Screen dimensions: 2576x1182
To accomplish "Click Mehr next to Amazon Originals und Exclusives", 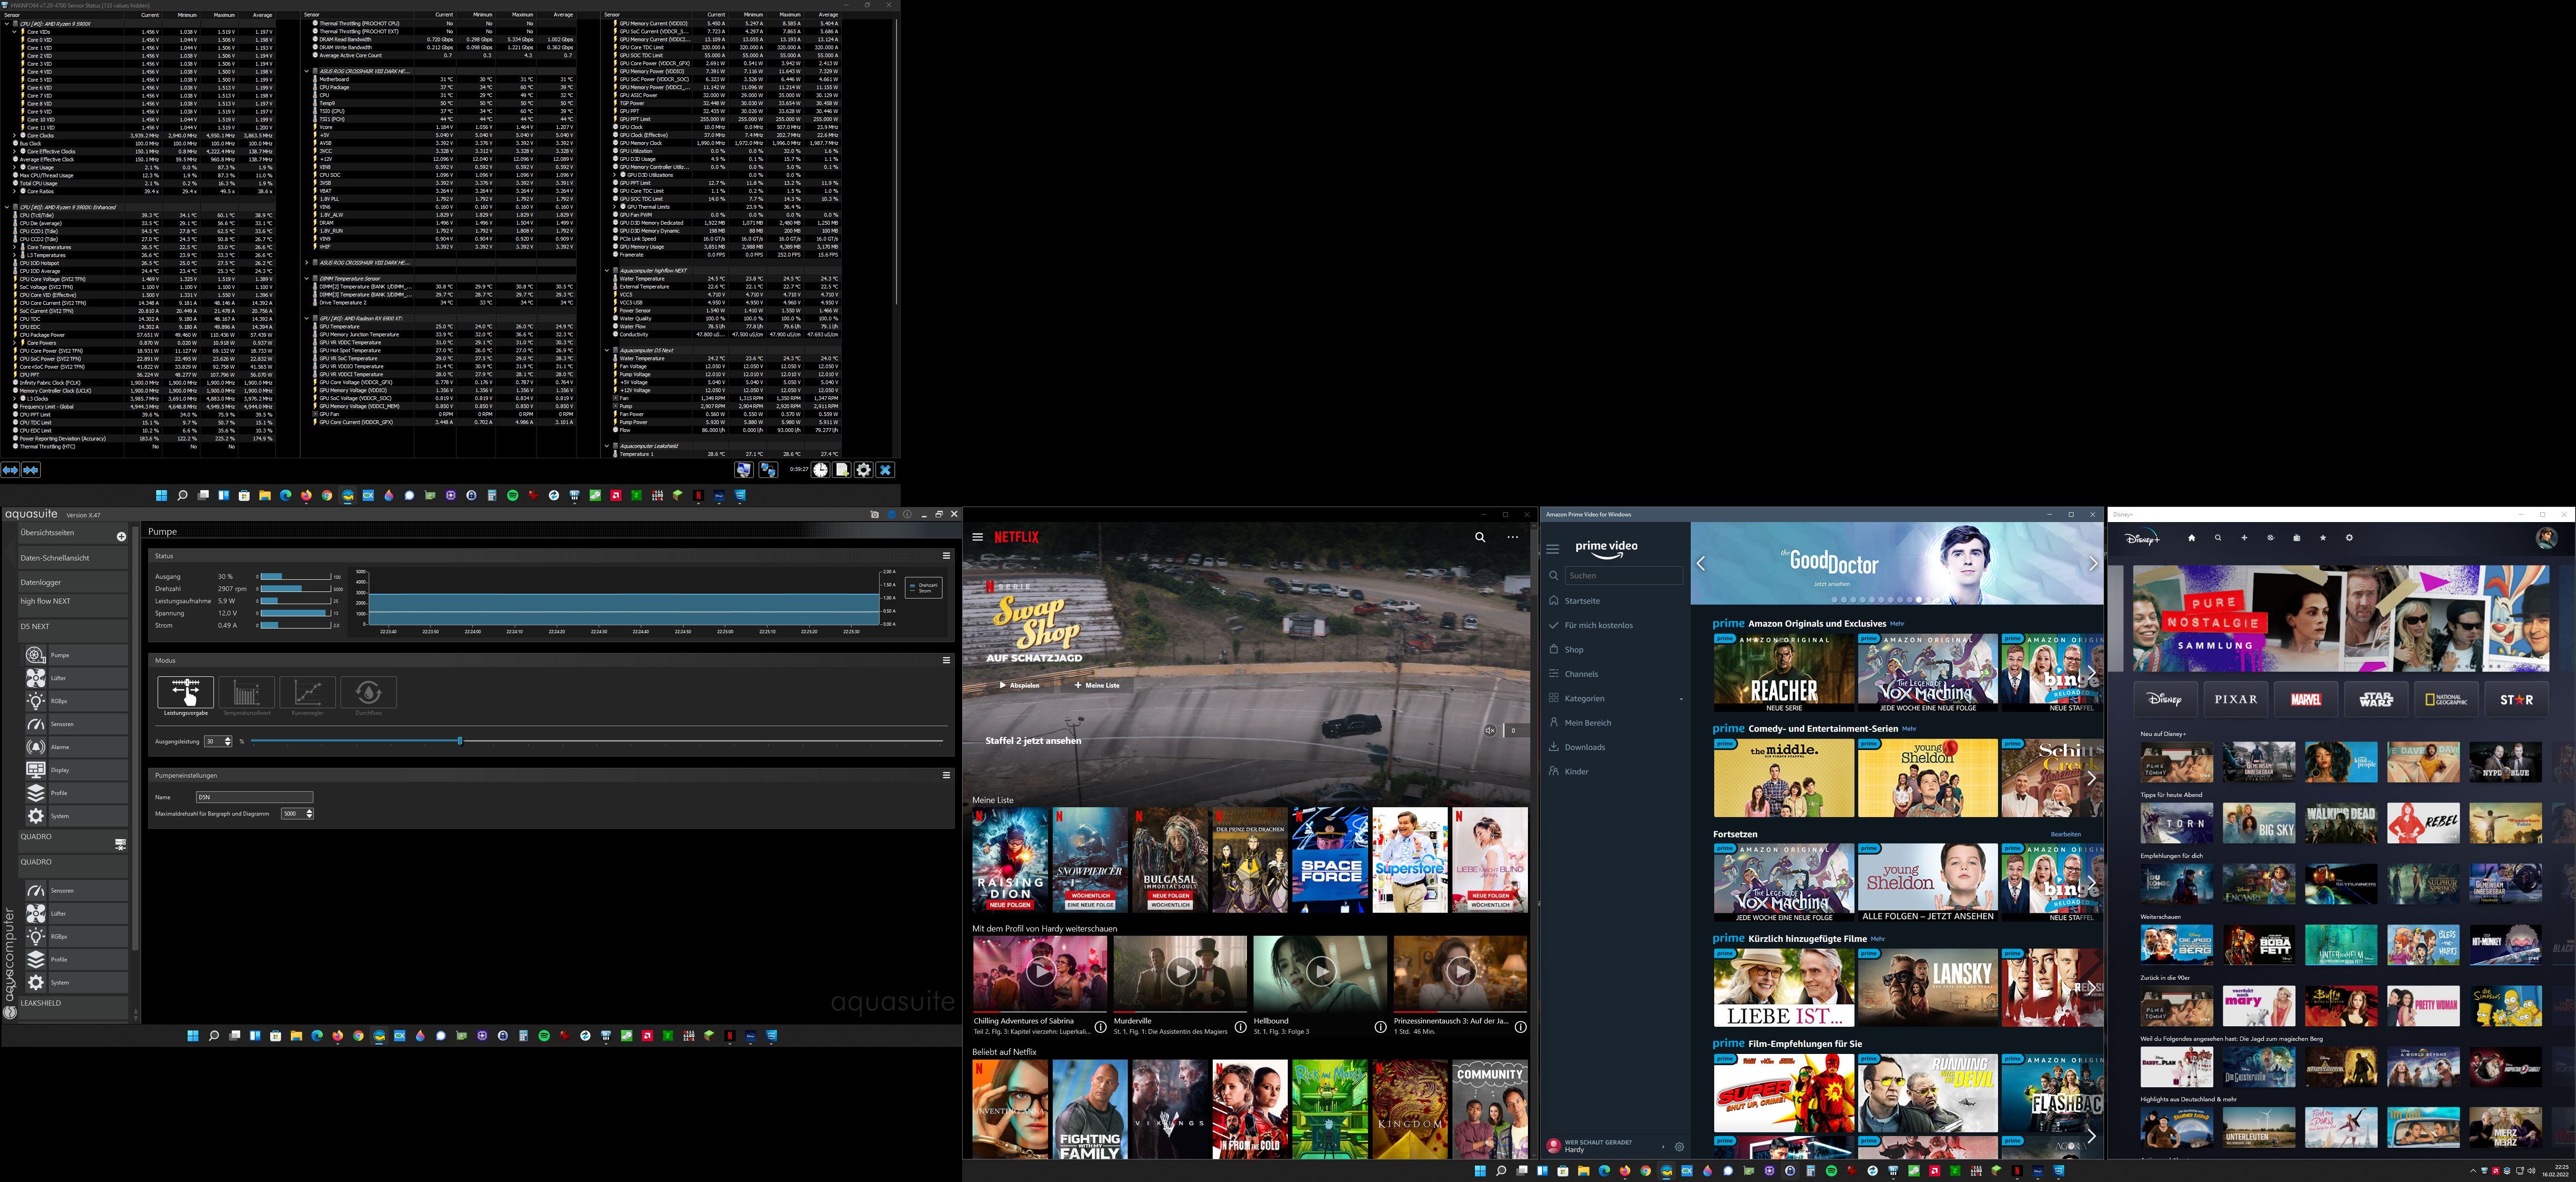I will tap(1897, 624).
